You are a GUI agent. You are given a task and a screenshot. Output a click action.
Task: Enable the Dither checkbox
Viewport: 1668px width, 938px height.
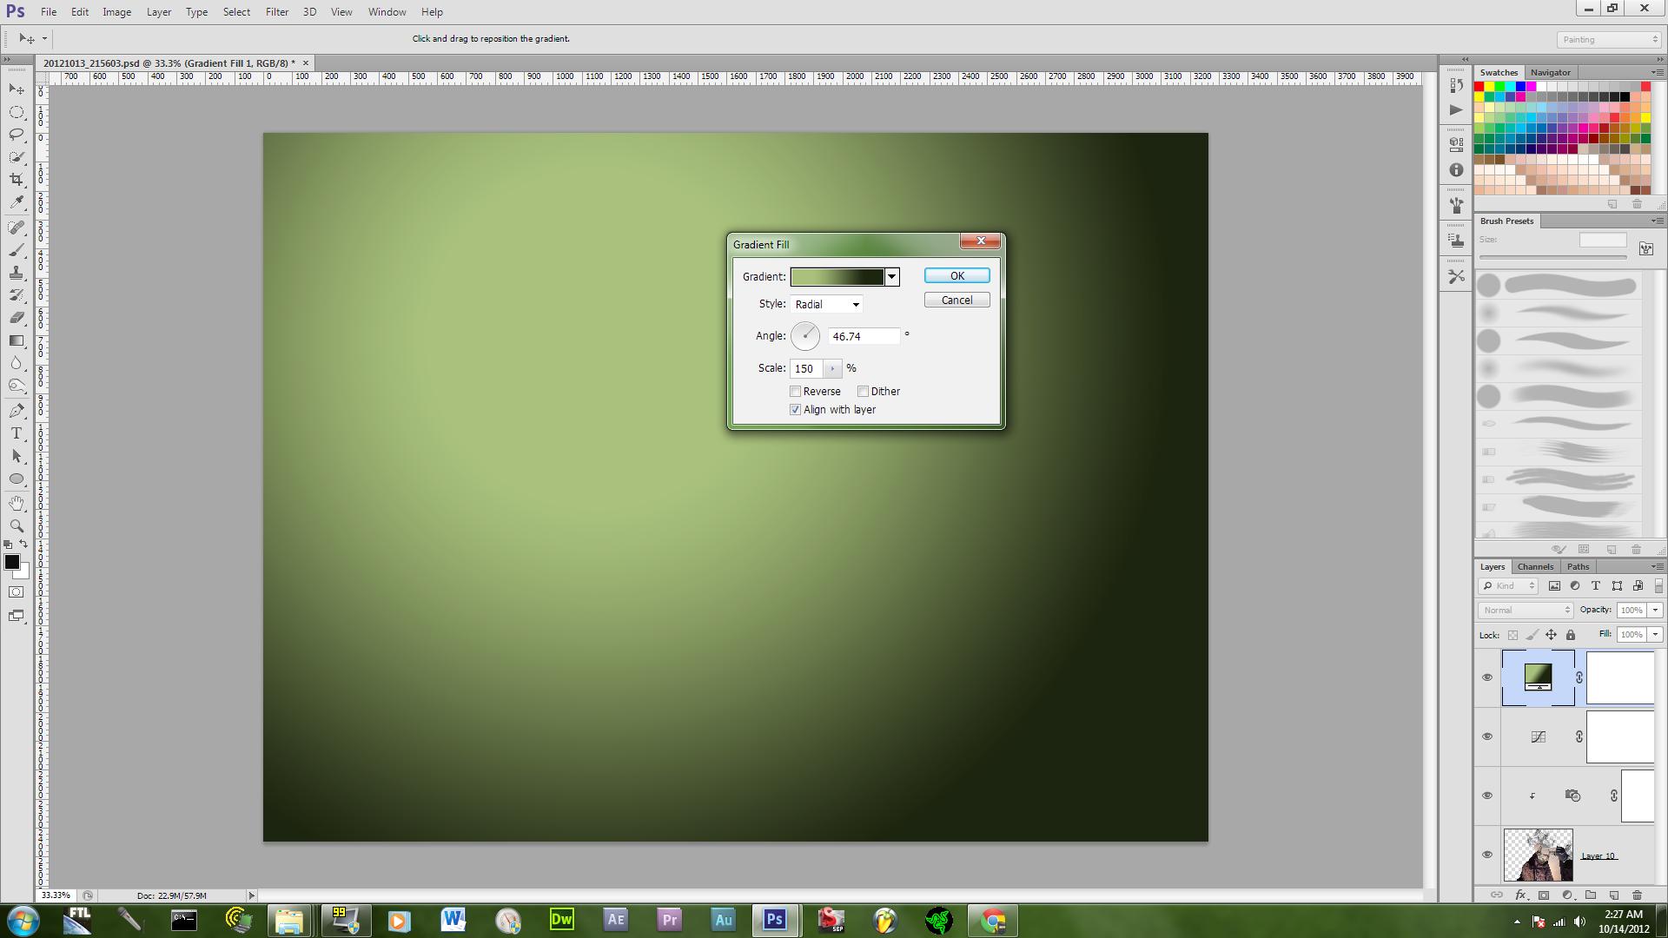(x=863, y=392)
